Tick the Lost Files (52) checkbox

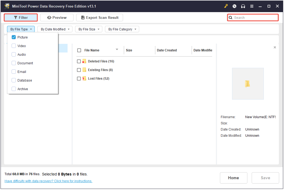[79, 79]
